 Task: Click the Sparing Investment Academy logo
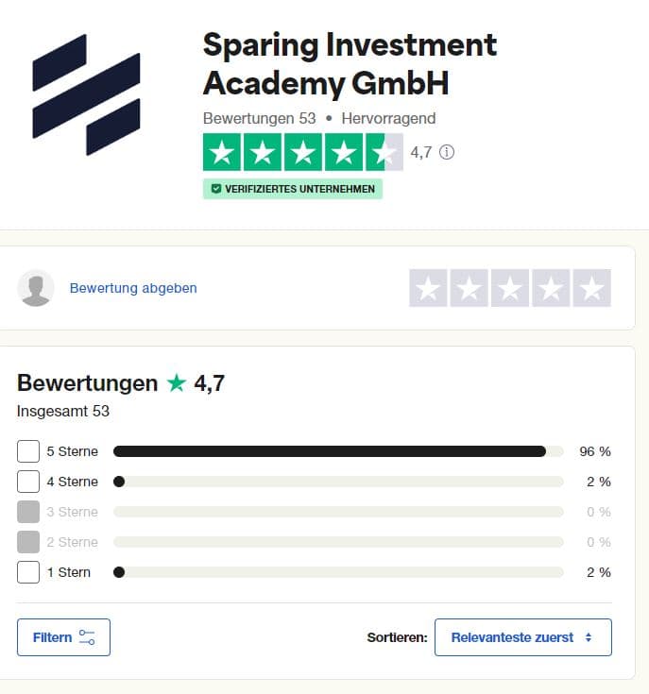coord(86,94)
